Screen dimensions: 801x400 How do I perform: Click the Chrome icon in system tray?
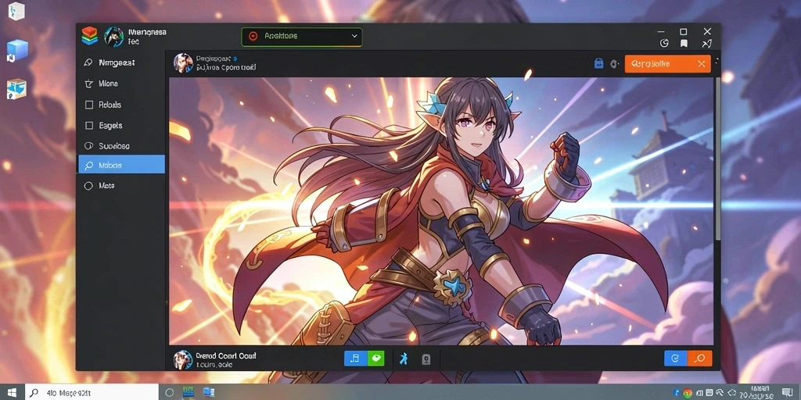coord(688,393)
